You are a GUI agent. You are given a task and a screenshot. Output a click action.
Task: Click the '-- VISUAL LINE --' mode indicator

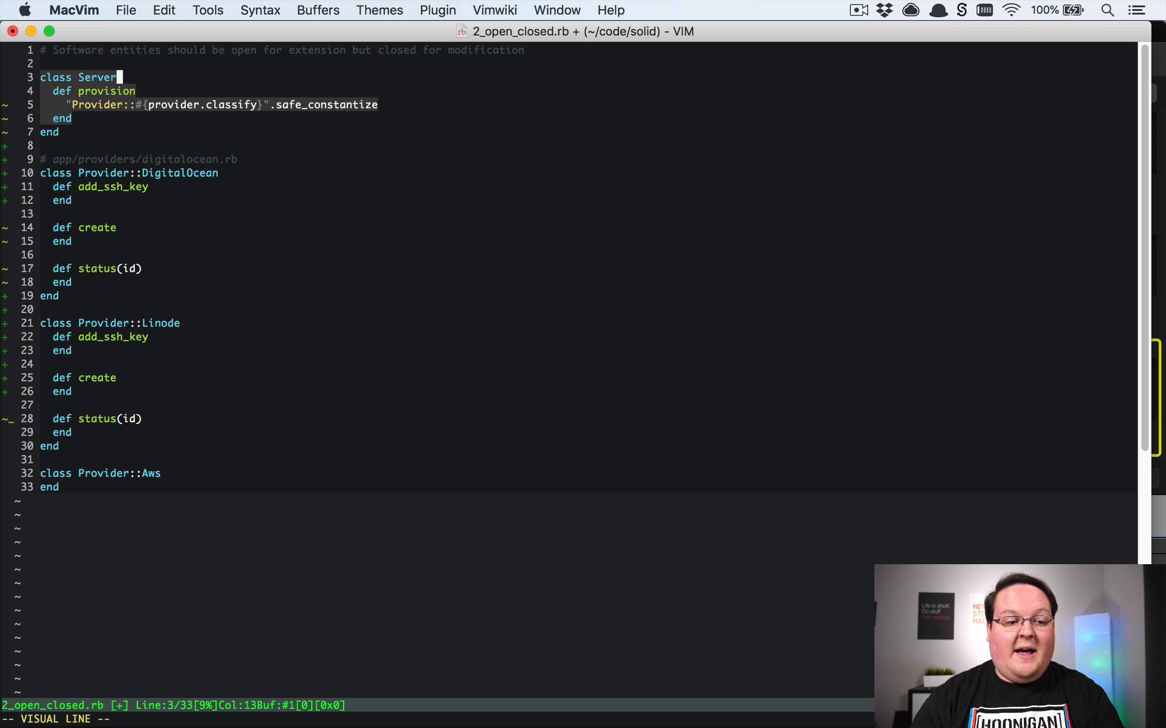click(56, 719)
